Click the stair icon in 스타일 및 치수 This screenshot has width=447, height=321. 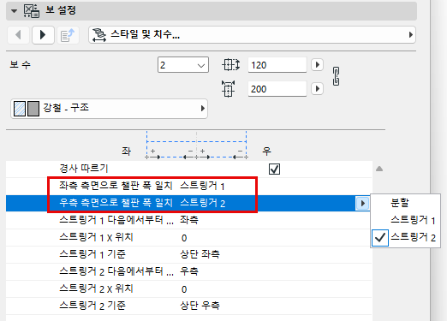coord(99,35)
